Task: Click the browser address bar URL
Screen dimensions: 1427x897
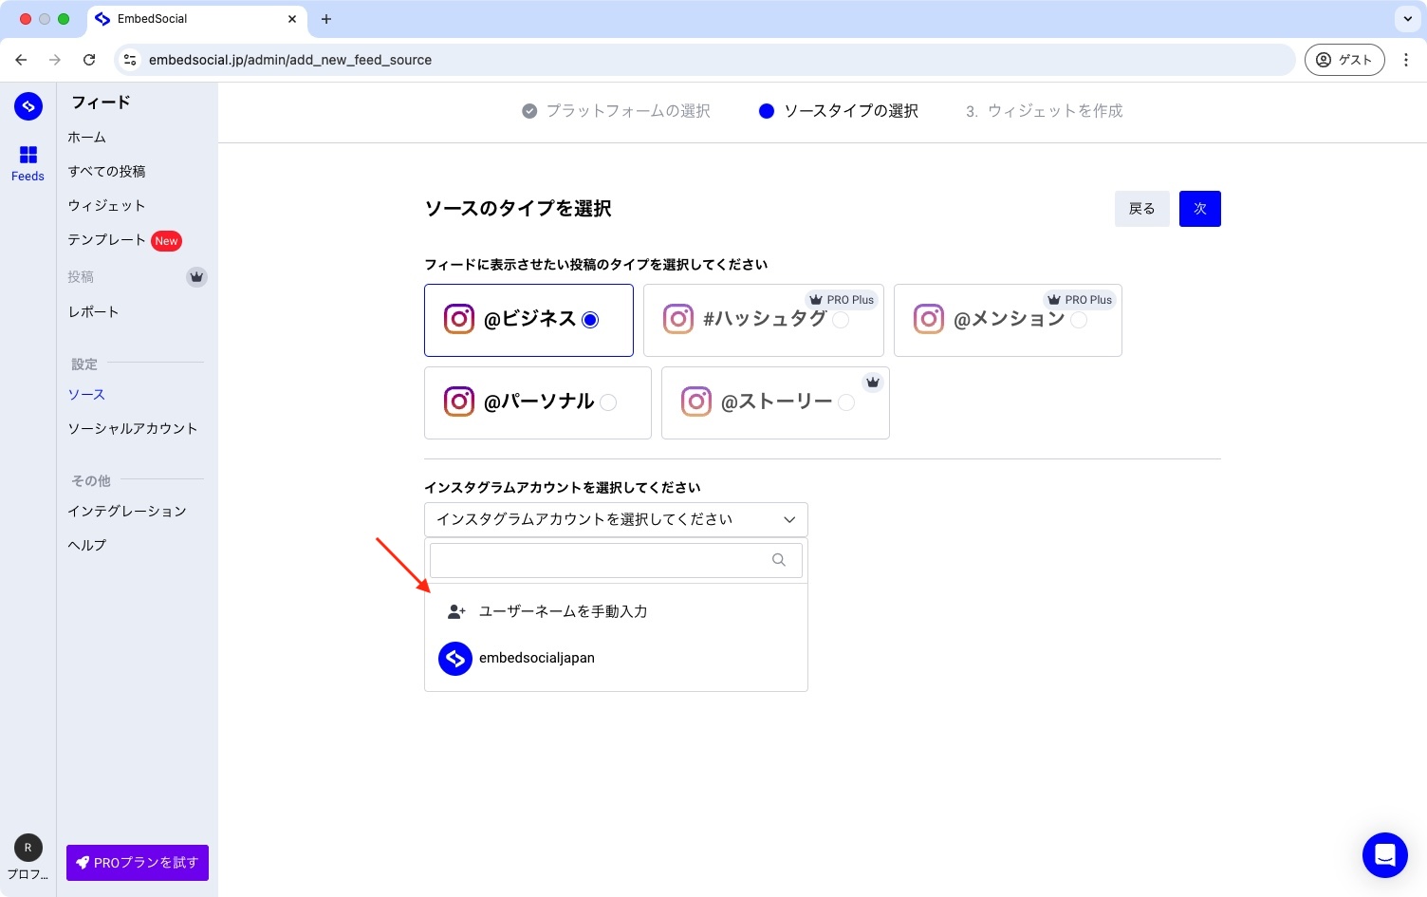Action: [x=290, y=60]
